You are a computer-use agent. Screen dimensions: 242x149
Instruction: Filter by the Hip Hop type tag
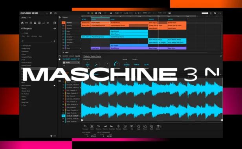(34, 36)
